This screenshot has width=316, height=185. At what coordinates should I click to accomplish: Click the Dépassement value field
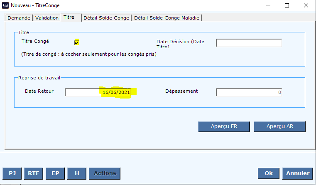pos(249,92)
